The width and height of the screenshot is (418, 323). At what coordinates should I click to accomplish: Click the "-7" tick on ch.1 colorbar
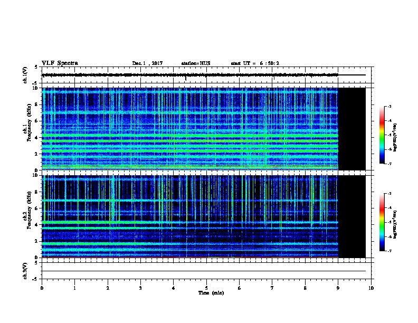coord(389,164)
